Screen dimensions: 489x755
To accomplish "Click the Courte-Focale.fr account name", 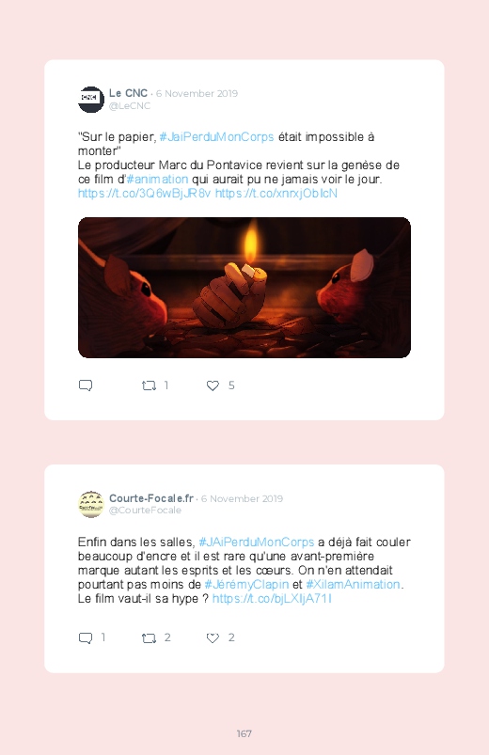I will [x=151, y=498].
